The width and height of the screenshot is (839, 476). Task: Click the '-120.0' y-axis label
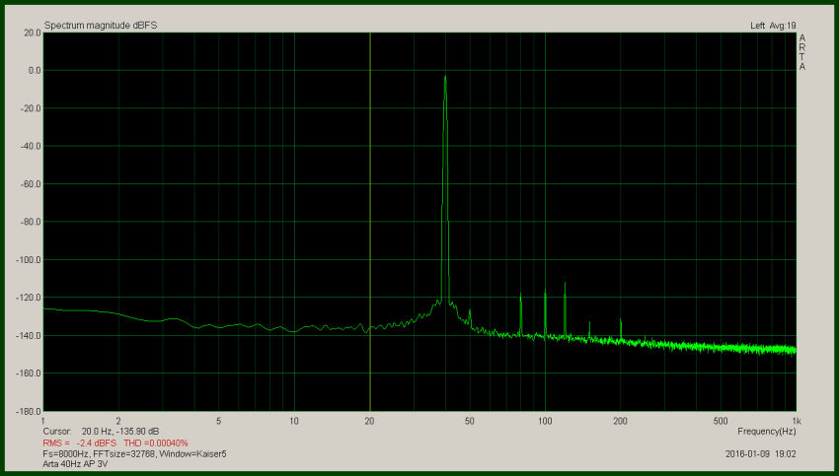point(29,298)
